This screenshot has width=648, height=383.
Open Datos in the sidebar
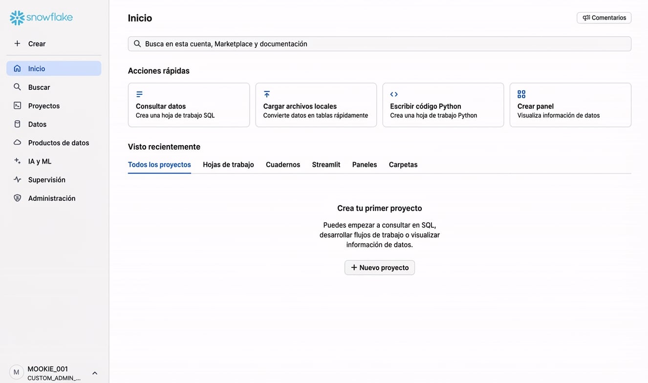(x=54, y=124)
